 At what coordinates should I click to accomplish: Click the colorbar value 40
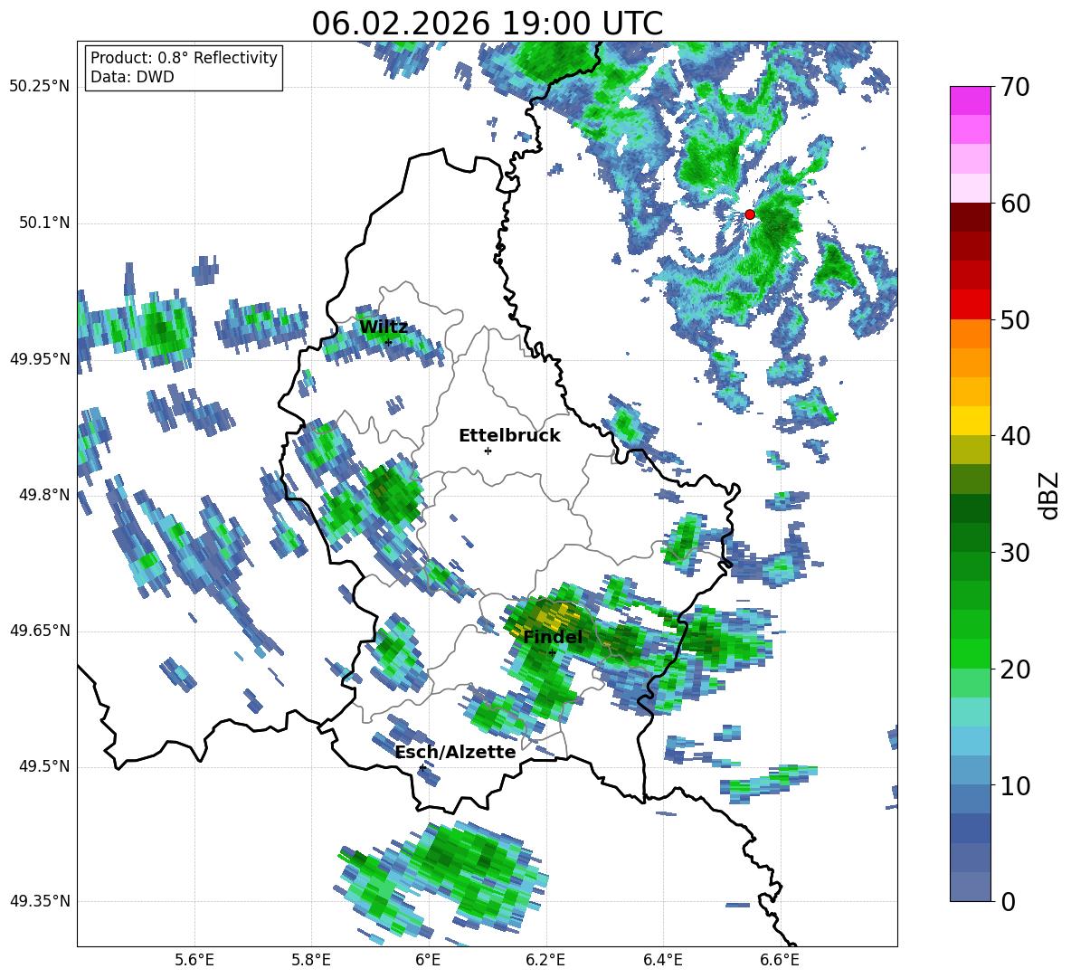click(x=1014, y=436)
